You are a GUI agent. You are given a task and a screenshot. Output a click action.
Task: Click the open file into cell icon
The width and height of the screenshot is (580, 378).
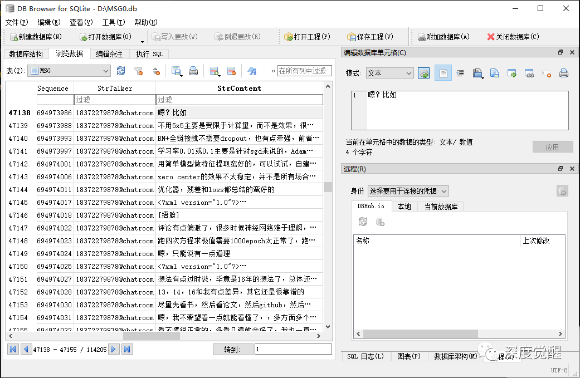[477, 73]
